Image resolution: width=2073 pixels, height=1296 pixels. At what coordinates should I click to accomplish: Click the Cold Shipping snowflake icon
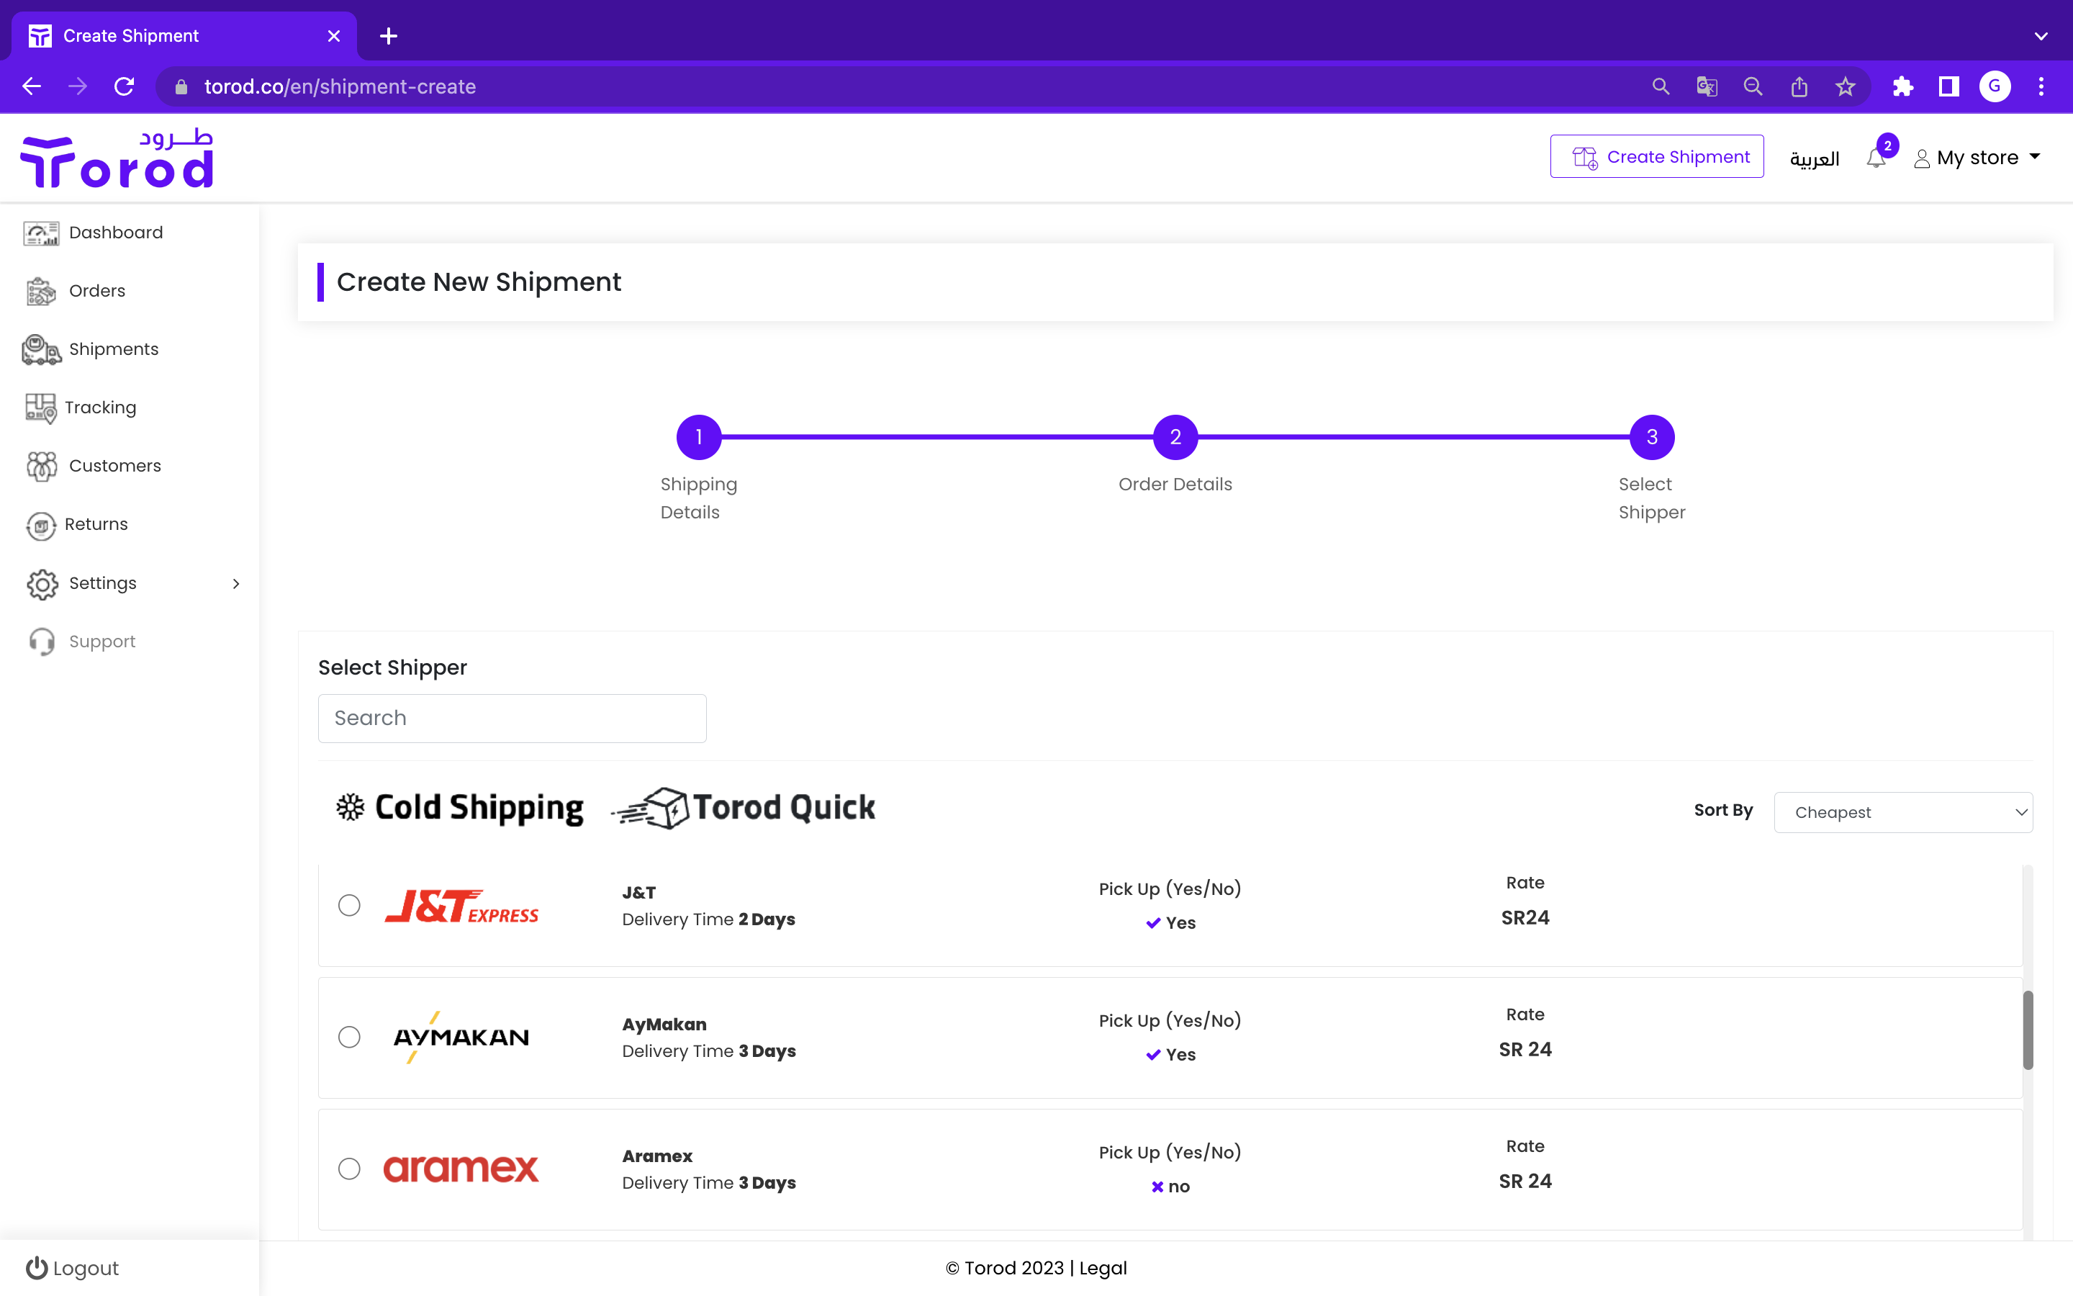click(x=350, y=806)
